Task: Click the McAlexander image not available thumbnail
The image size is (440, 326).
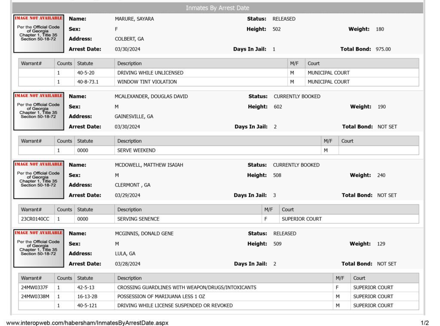Action: (39, 111)
